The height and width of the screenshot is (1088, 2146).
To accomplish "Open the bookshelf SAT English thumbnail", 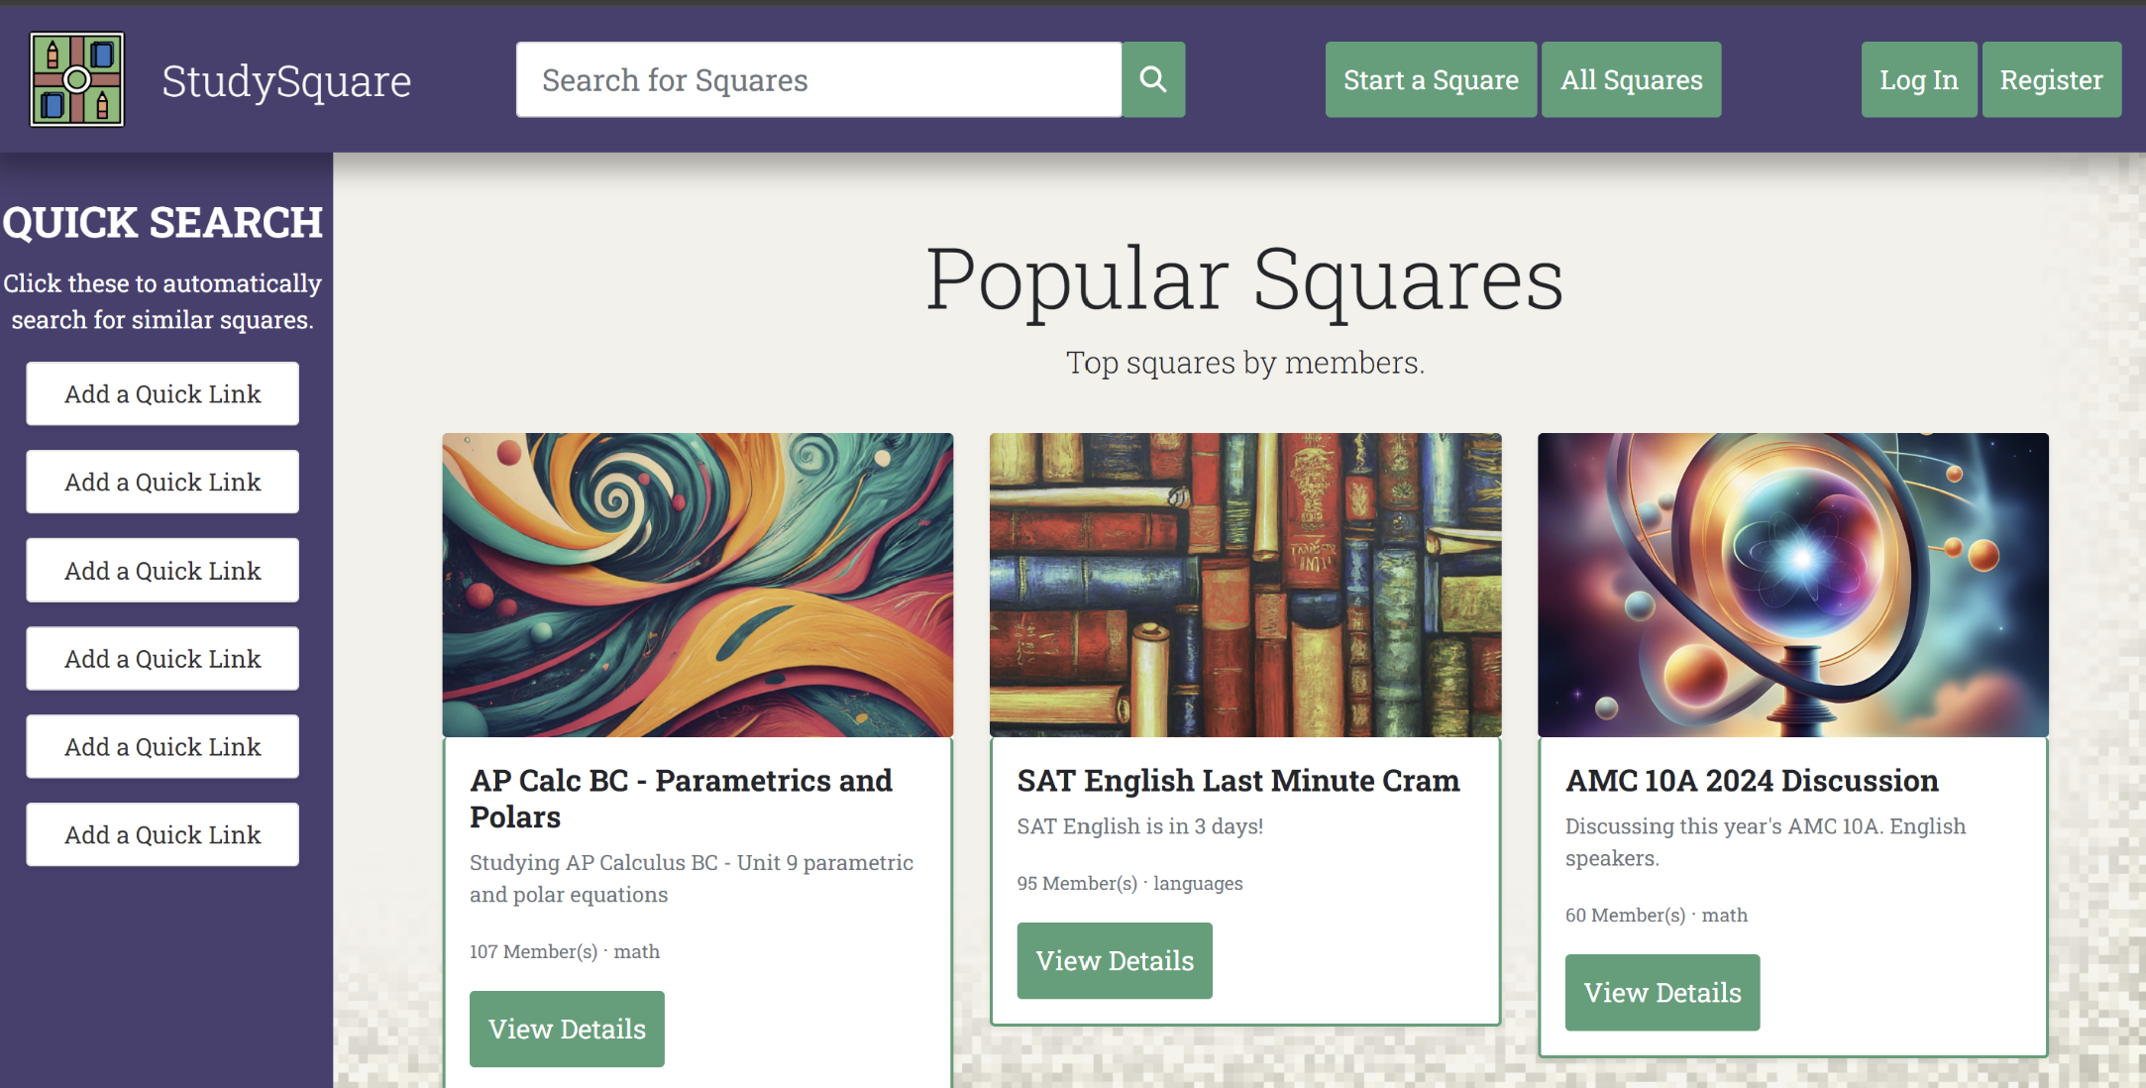I will click(1245, 585).
